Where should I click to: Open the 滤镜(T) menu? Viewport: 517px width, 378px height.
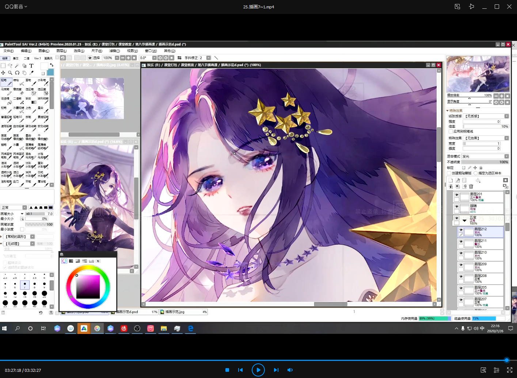tap(114, 51)
